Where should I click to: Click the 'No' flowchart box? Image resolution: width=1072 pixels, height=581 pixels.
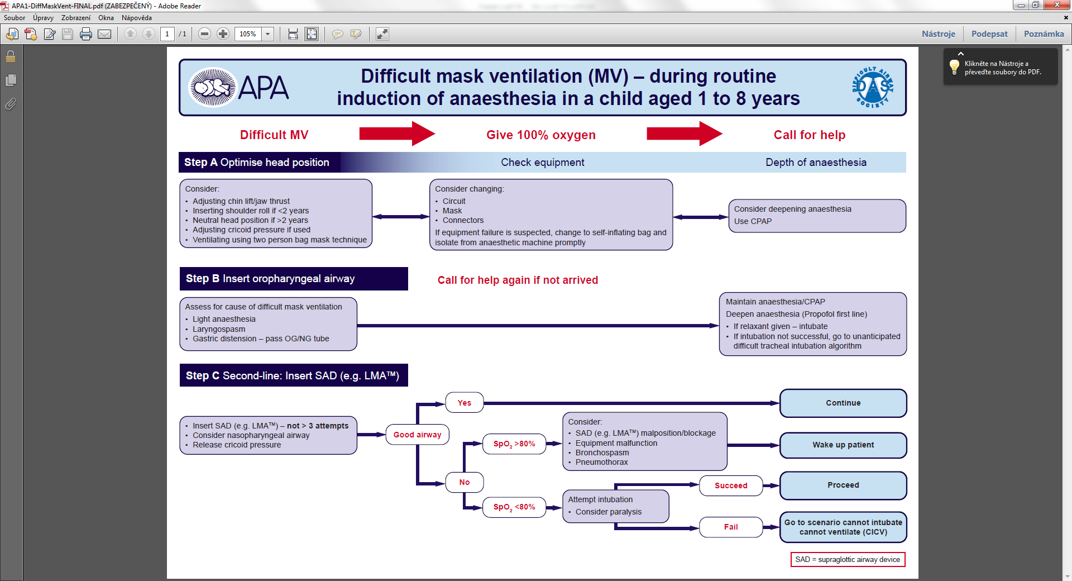465,482
